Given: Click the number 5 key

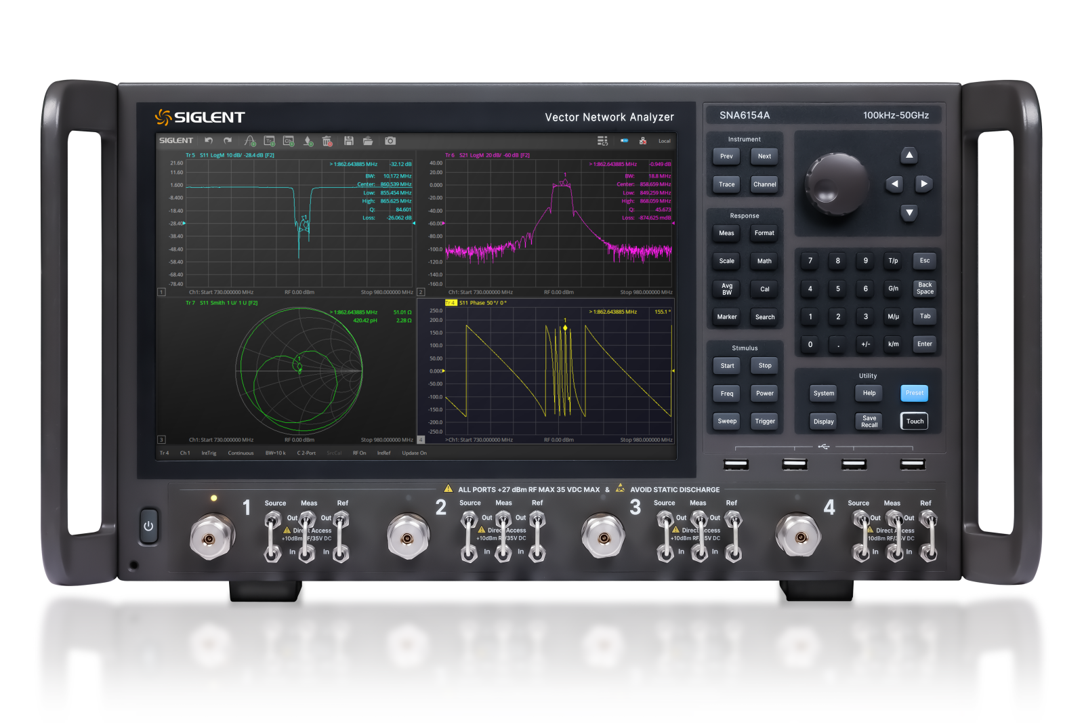Looking at the screenshot, I should [x=838, y=289].
